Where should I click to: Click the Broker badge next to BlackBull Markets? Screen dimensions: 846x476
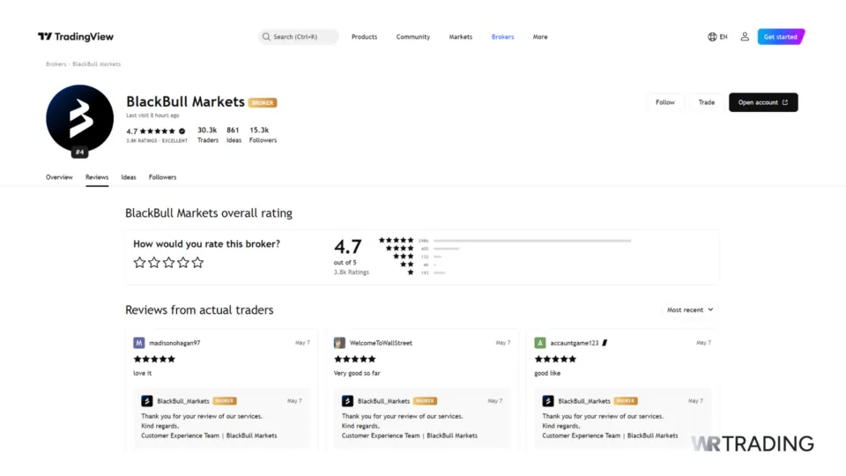coord(263,102)
